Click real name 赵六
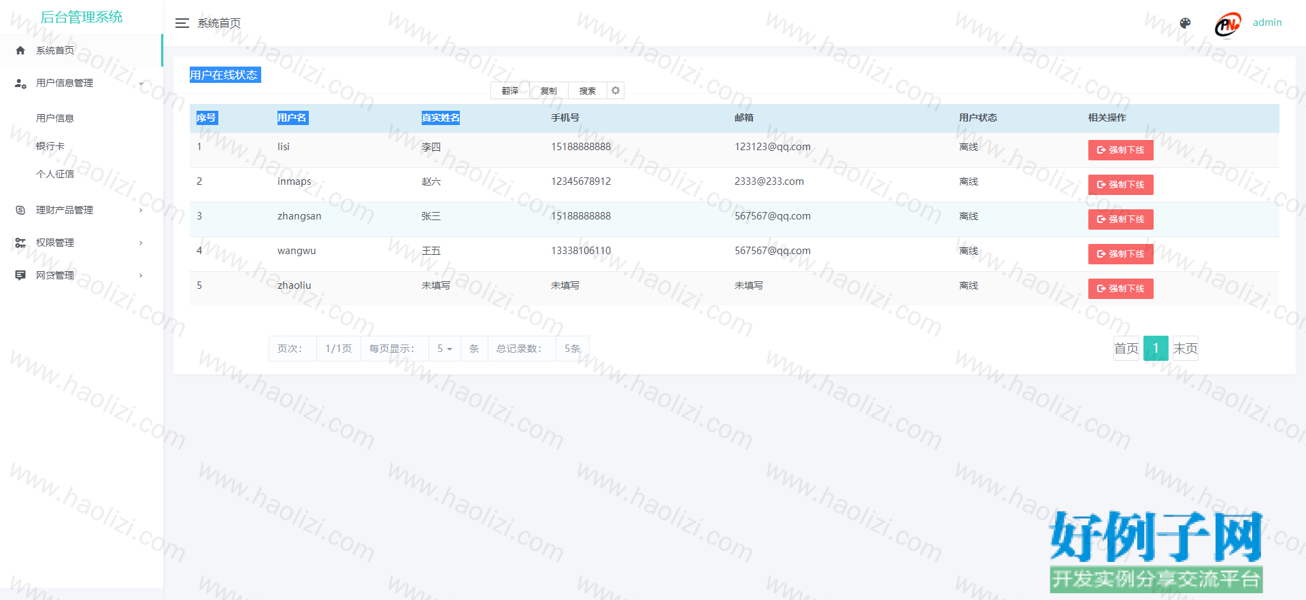The height and width of the screenshot is (600, 1306). coord(431,181)
